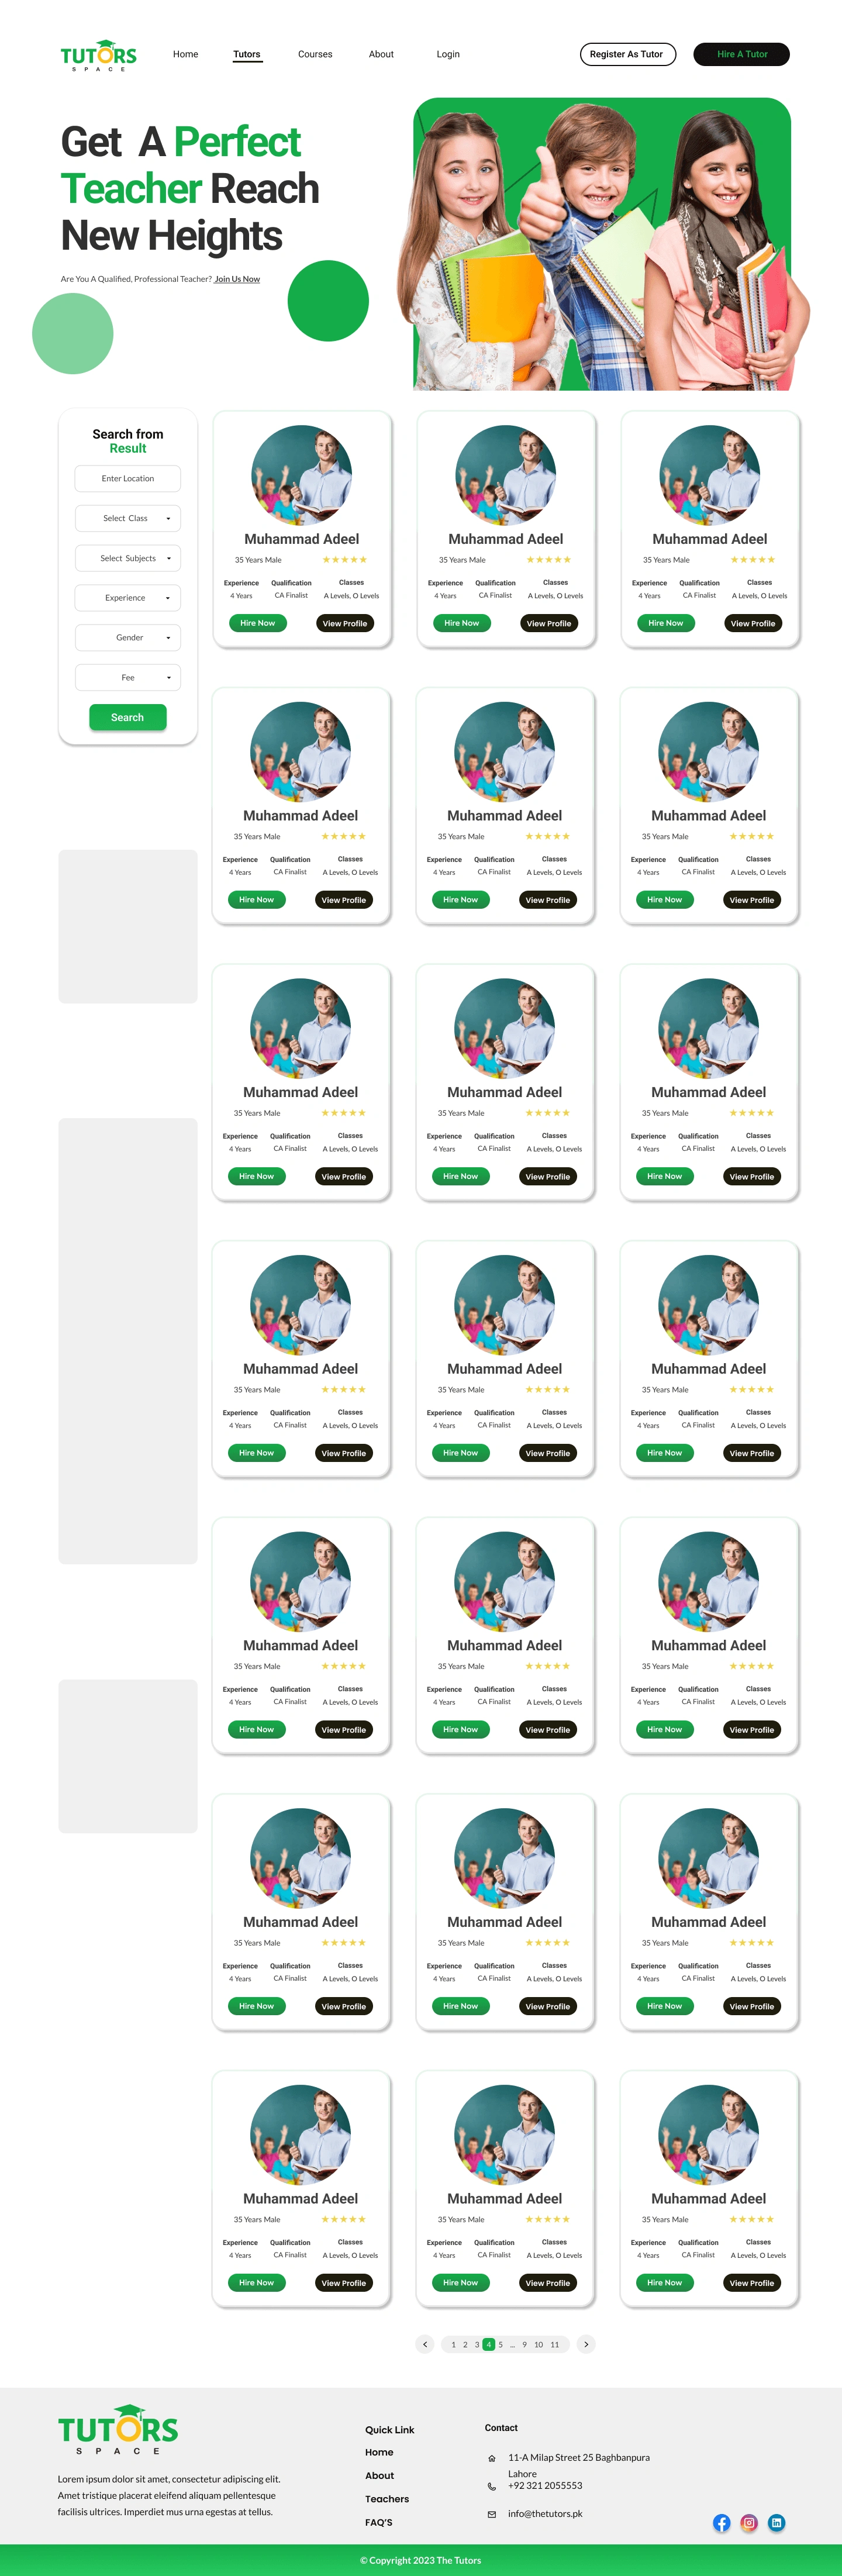Expand the Experience filter dropdown
This screenshot has height=2576, width=842.
tap(128, 598)
